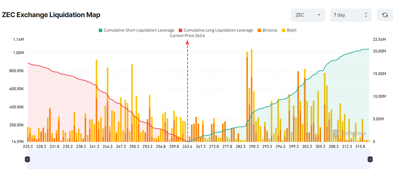
Task: Toggle Cumulative Short Liquidation Leverage legend
Action: point(139,30)
